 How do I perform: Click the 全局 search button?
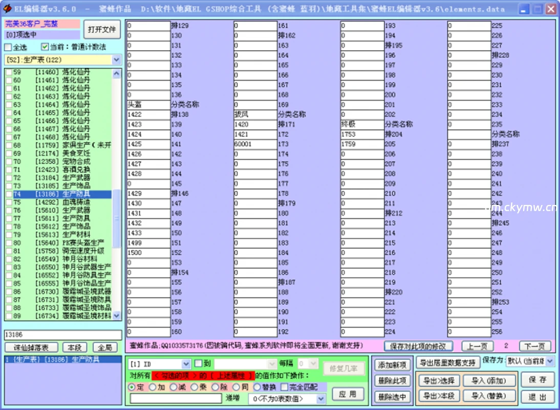(x=105, y=348)
